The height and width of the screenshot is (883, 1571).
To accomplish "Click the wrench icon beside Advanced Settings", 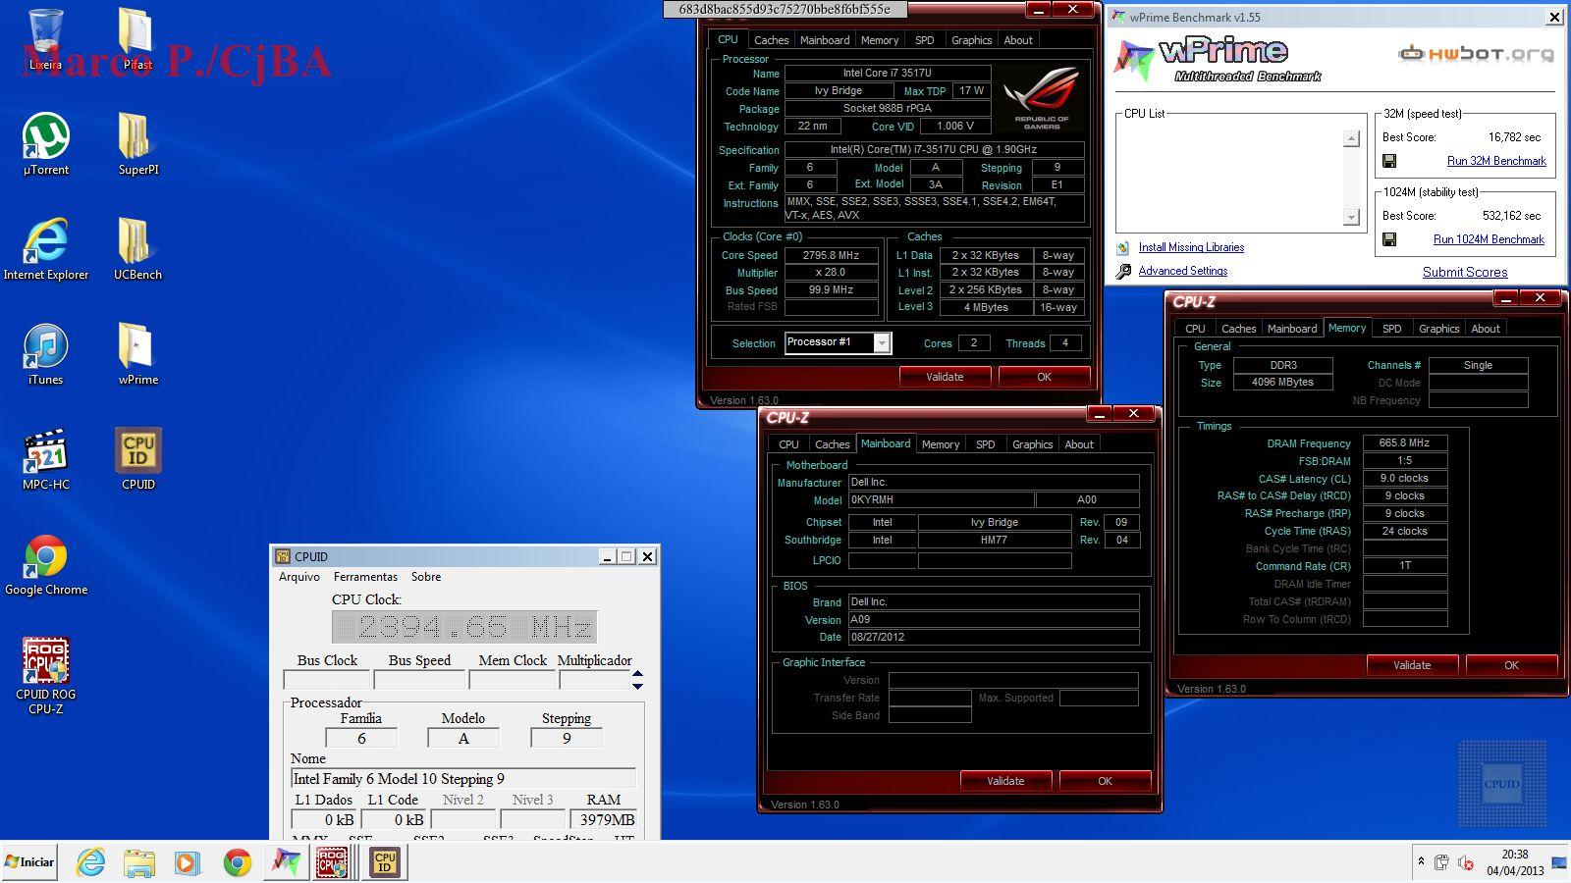I will tap(1123, 271).
